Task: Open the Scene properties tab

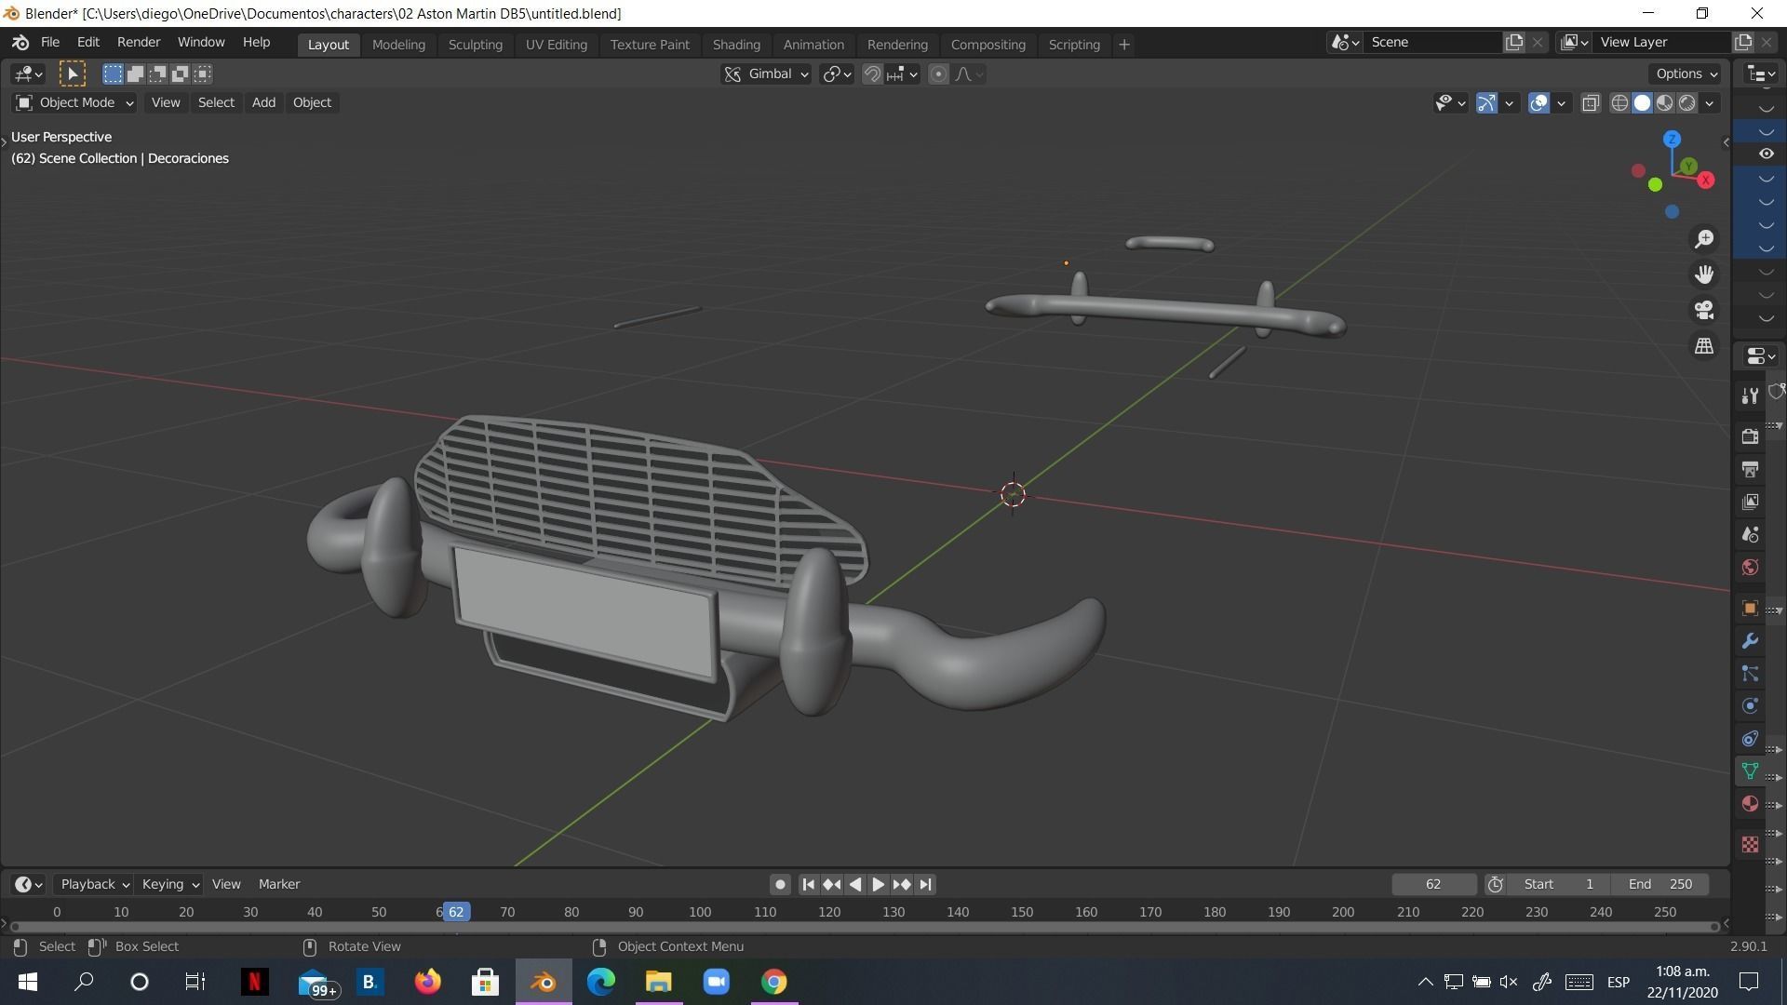Action: (1750, 534)
